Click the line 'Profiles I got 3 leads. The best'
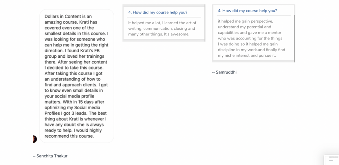The width and height of the screenshot is (339, 165). click(76, 113)
